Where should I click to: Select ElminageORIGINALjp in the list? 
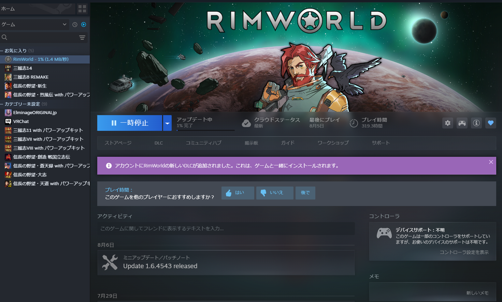(45, 113)
